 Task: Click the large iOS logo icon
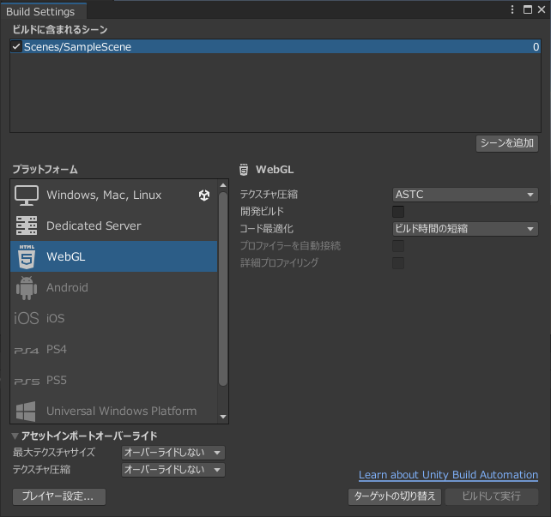(26, 318)
